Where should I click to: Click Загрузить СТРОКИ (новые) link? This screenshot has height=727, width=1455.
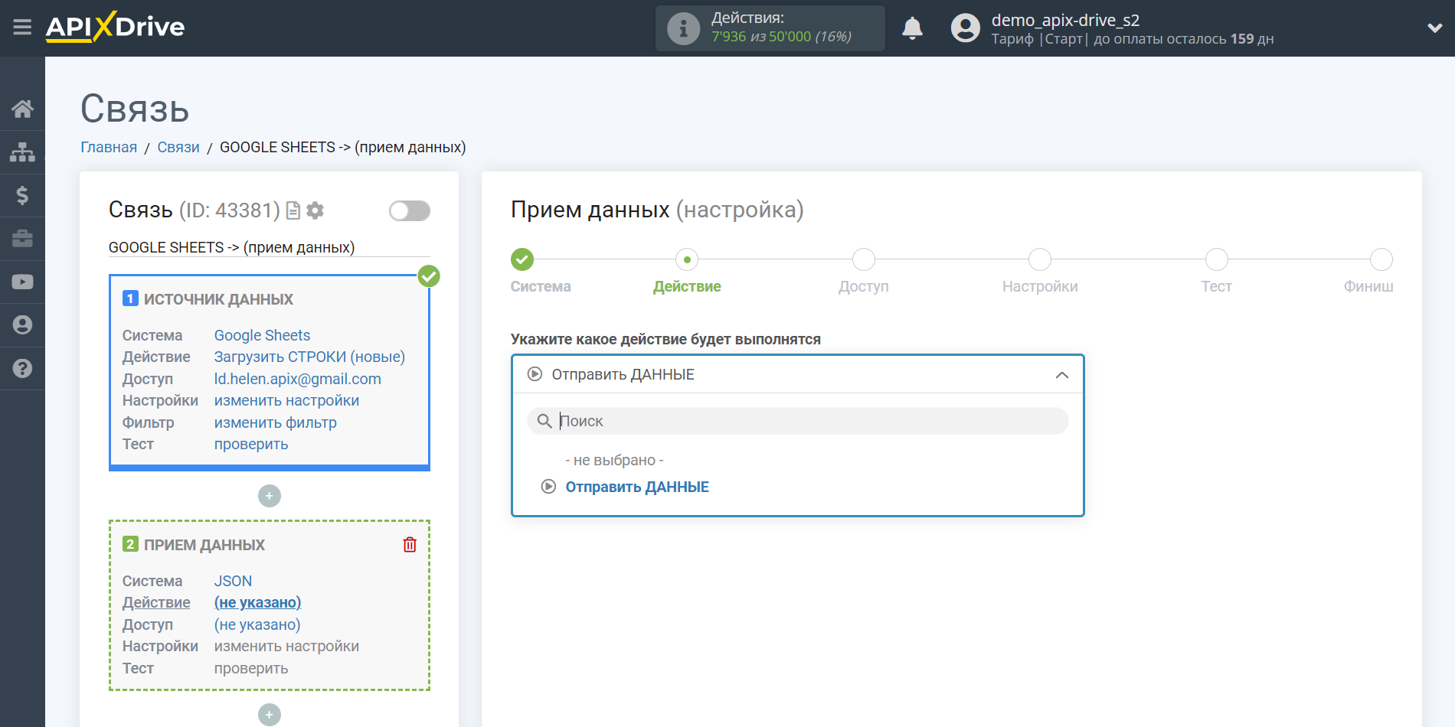click(309, 357)
